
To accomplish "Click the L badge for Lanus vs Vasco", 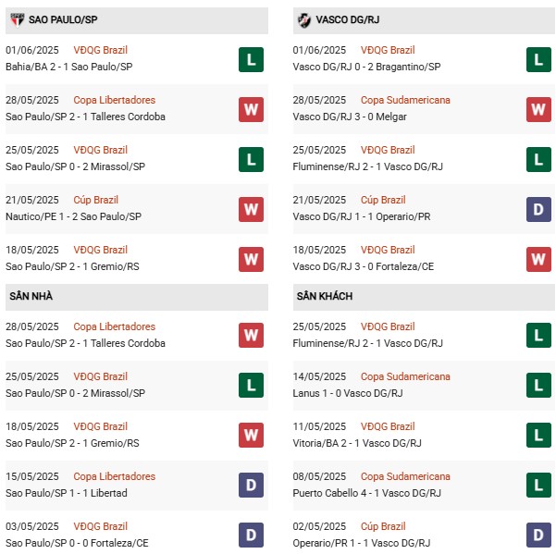I will pos(538,385).
